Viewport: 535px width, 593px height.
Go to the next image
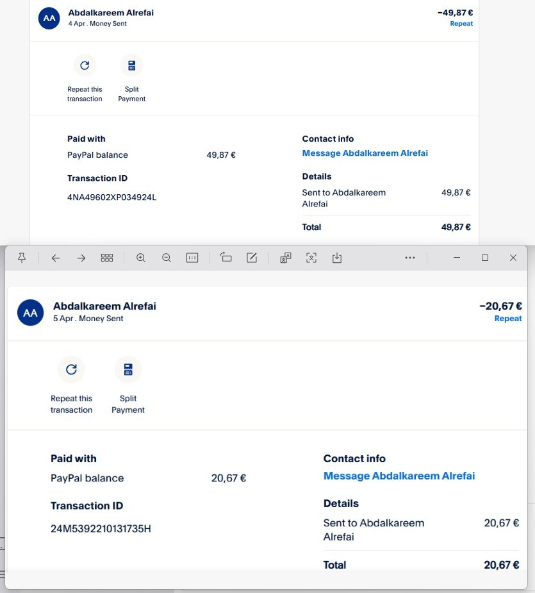pos(81,258)
